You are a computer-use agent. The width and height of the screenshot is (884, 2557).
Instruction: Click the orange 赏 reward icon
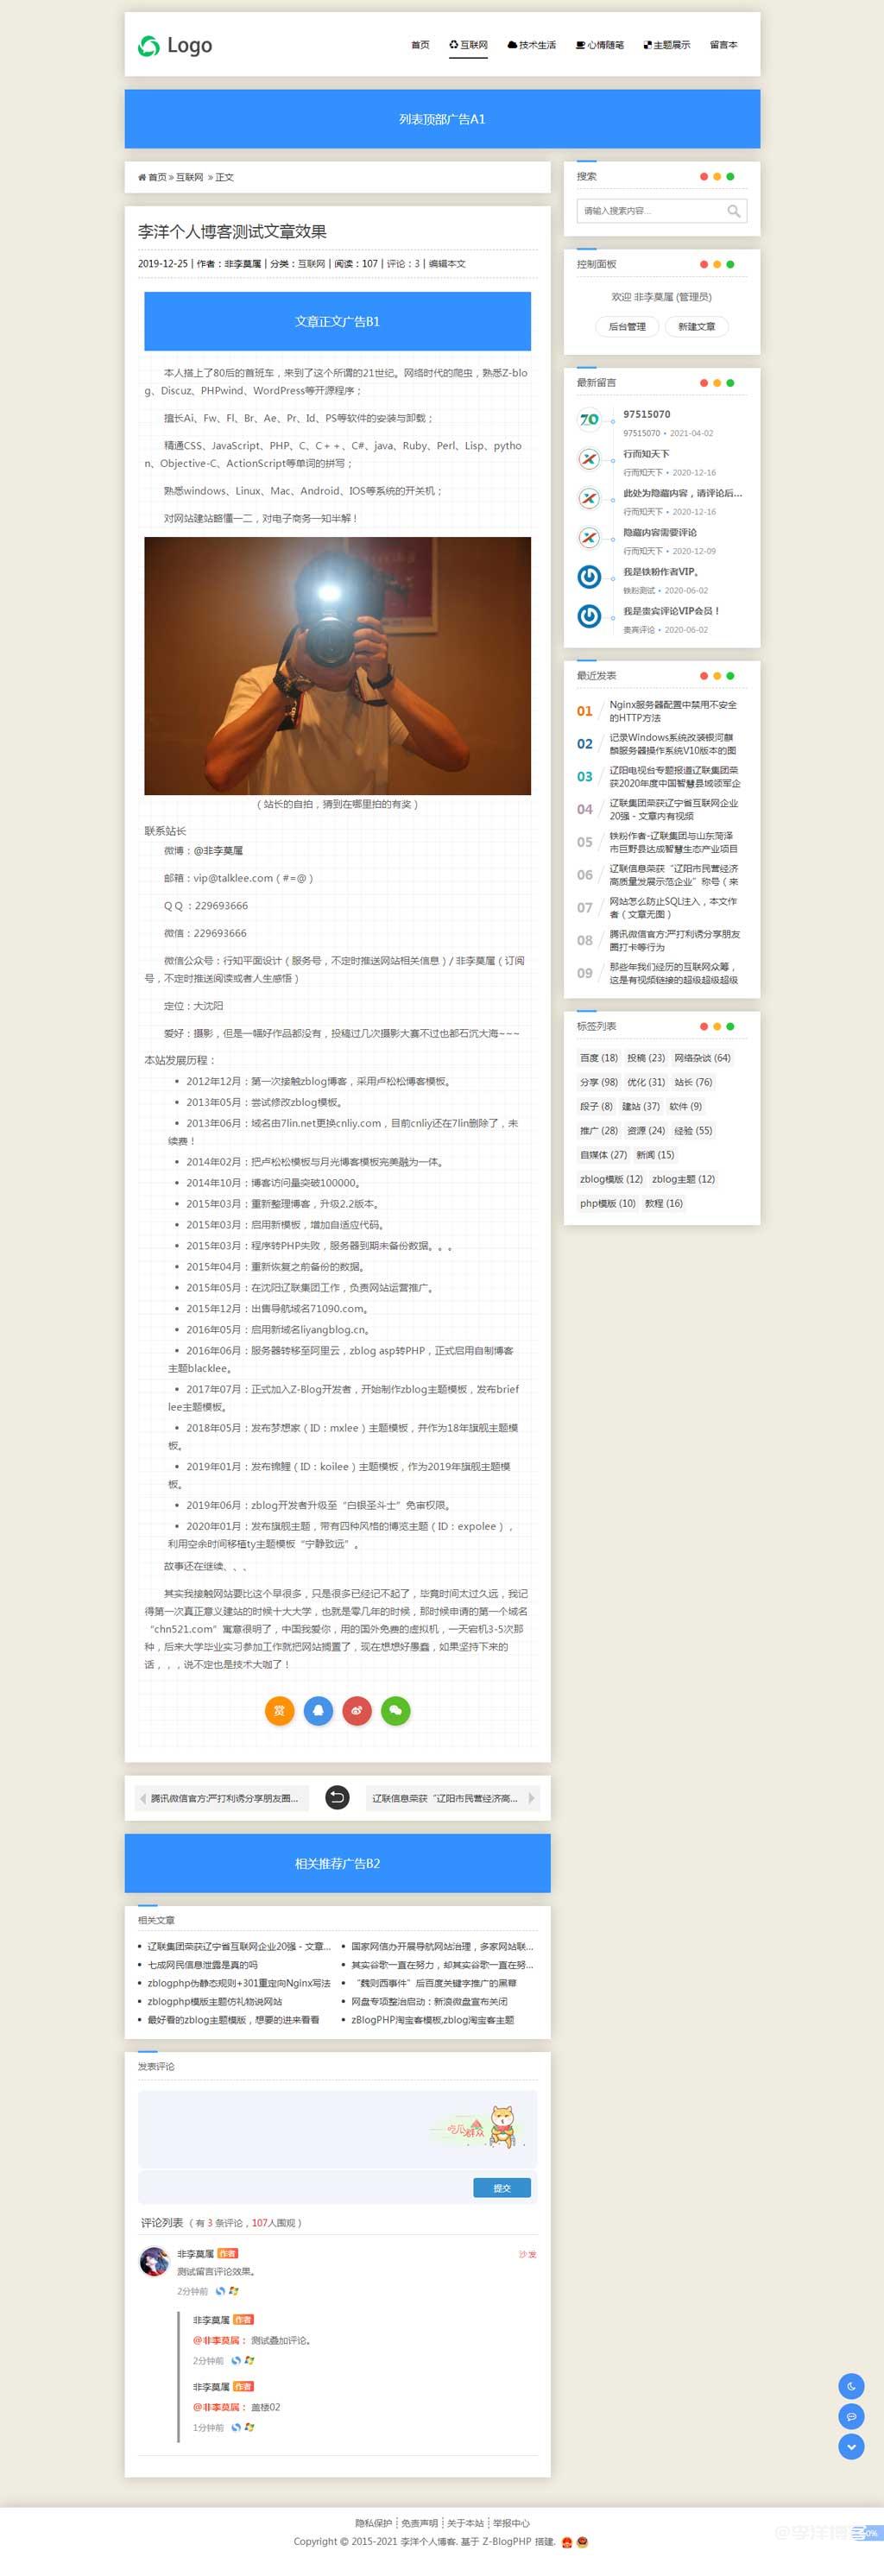pyautogui.click(x=279, y=1710)
